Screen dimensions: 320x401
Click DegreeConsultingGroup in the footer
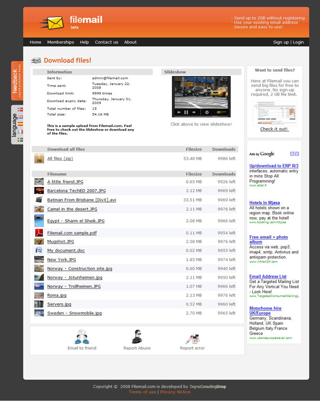point(208,387)
